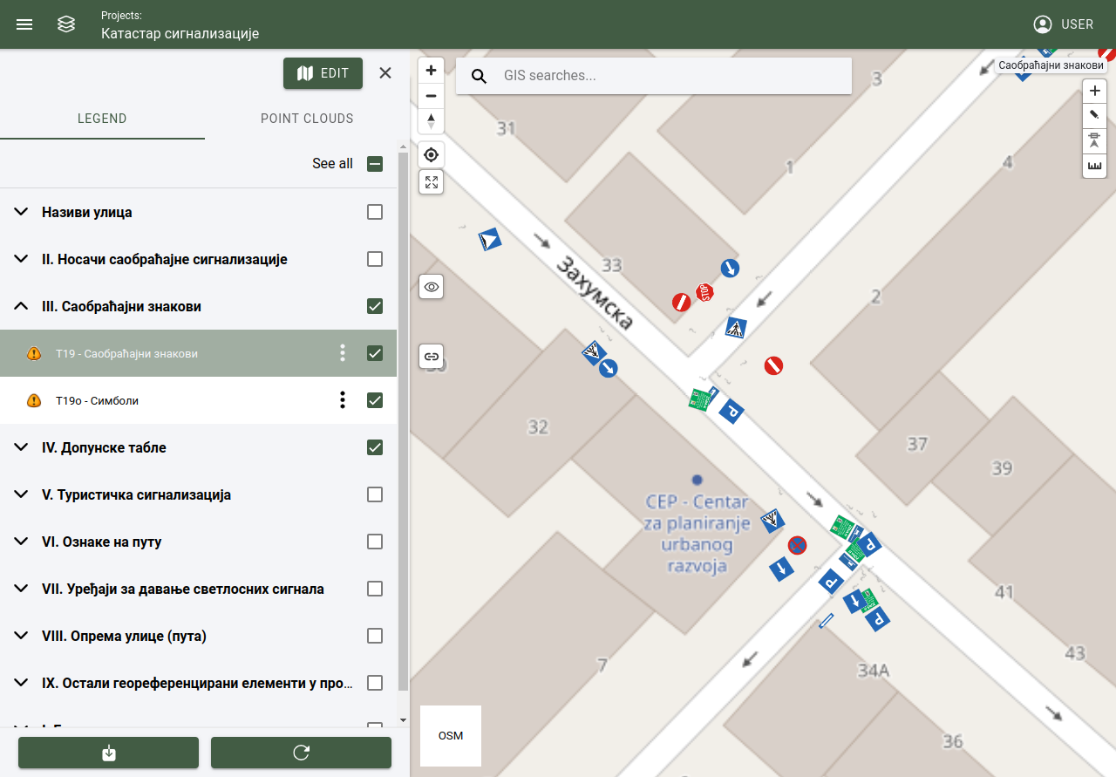
Task: Toggle fullscreen map view
Action: coord(431,181)
